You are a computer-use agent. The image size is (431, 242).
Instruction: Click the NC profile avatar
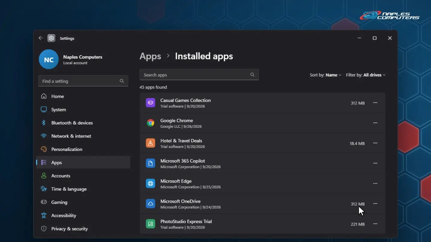(x=49, y=59)
